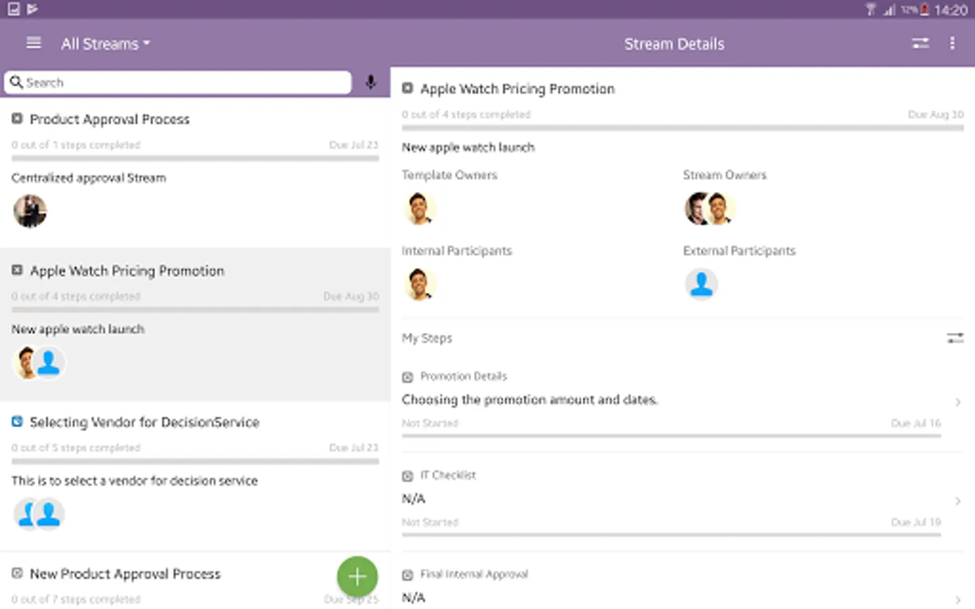975x609 pixels.
Task: Click the battery indicator in status bar
Action: [x=924, y=9]
